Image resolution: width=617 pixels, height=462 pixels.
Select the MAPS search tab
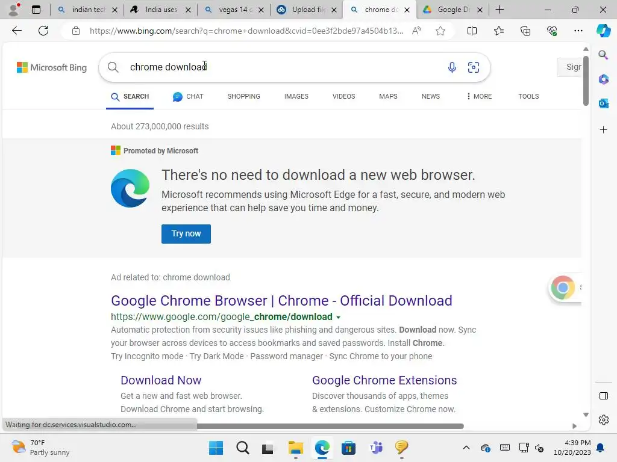(388, 96)
